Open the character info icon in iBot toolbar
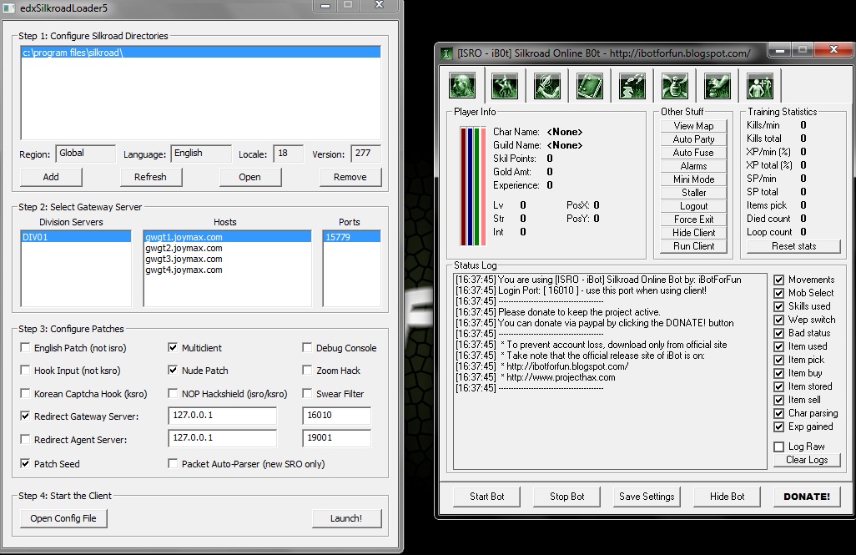This screenshot has height=555, width=856. coord(462,85)
